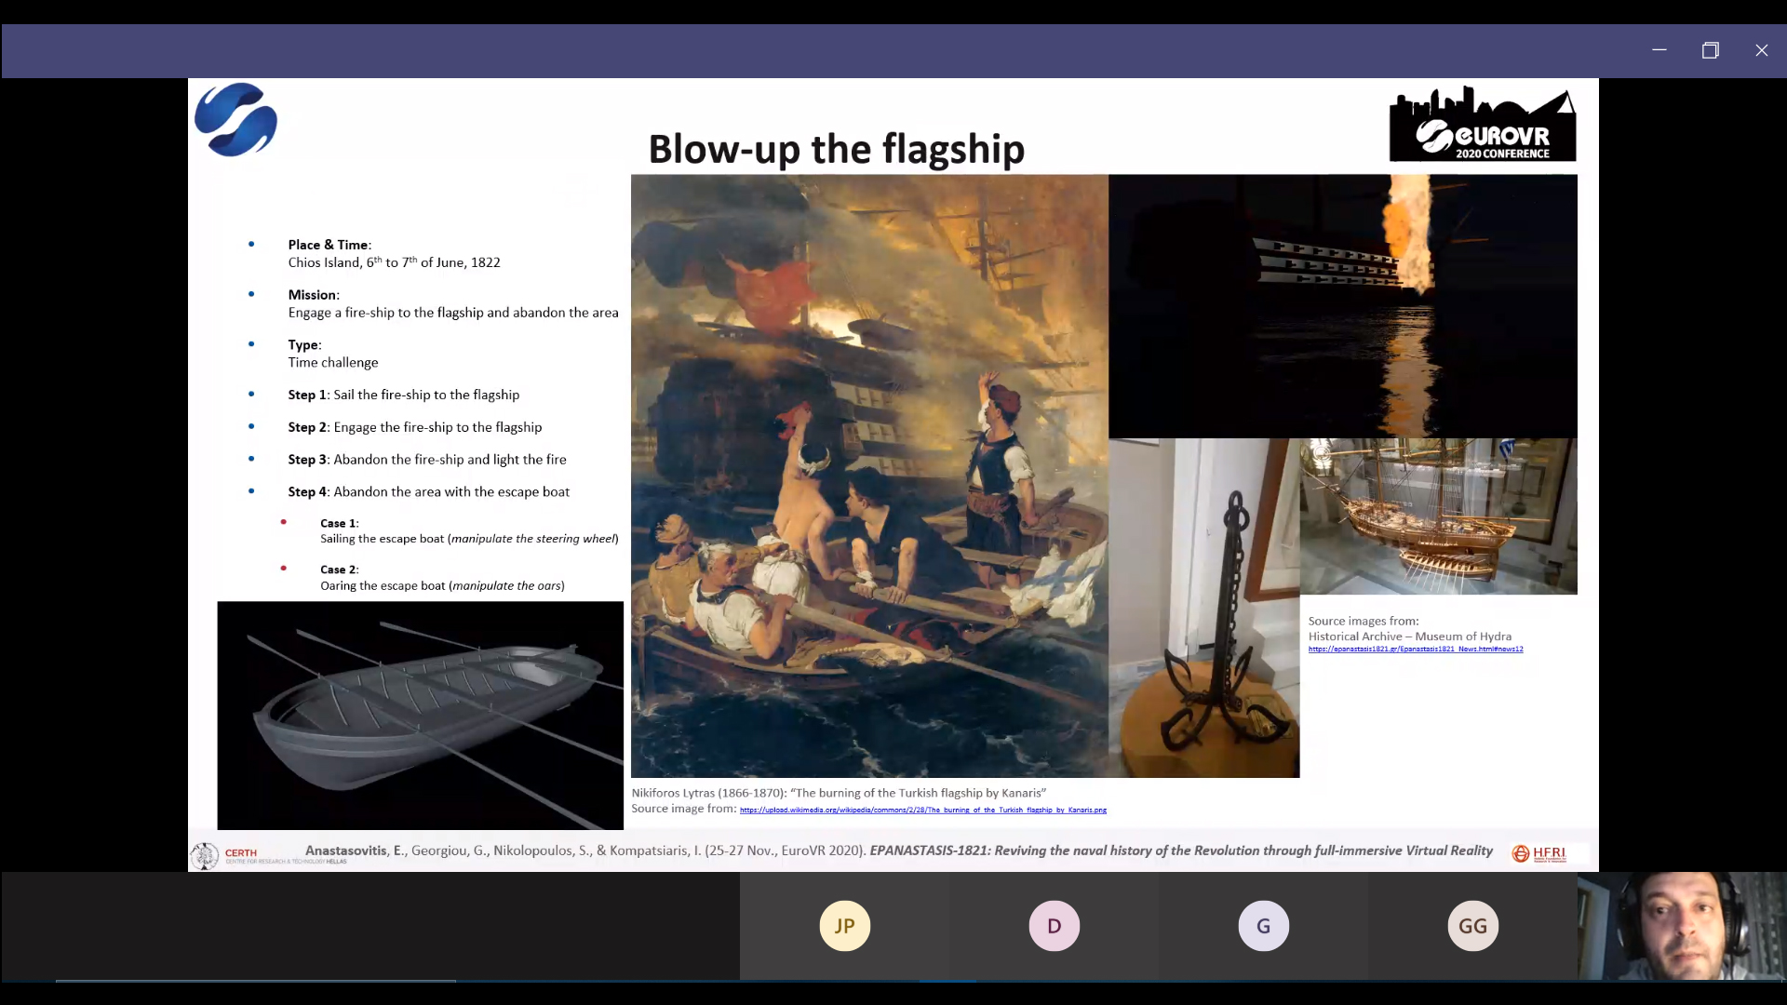Click the blue swirl logo on the slide
This screenshot has width=1787, height=1005.
coord(235,119)
